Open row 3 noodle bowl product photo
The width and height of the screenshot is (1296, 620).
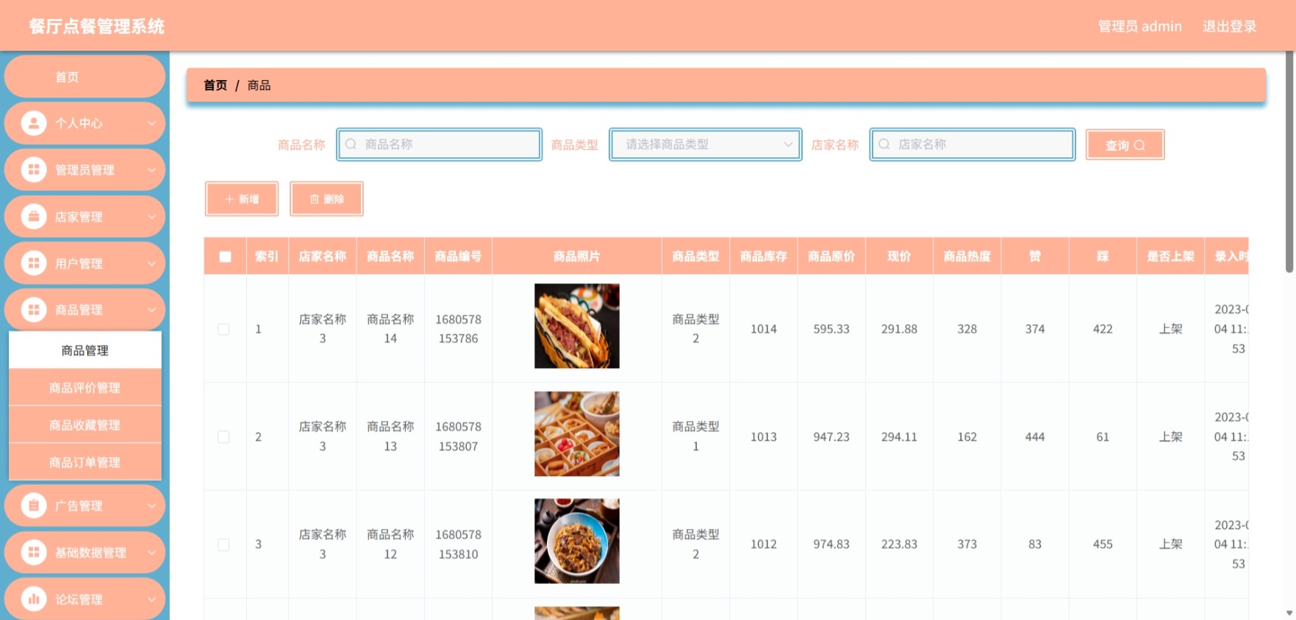point(577,541)
